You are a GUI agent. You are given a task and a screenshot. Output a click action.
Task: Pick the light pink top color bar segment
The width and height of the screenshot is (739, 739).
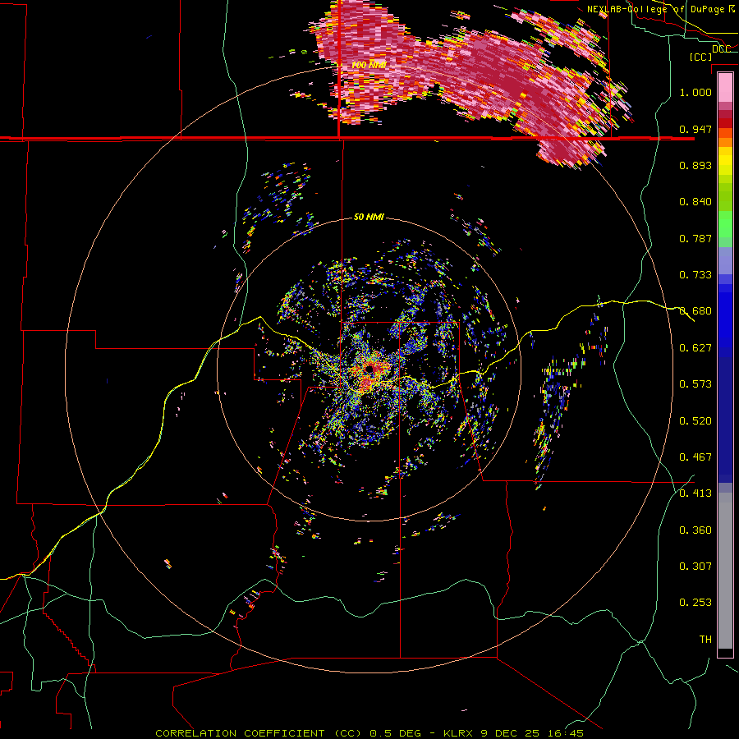pos(725,88)
